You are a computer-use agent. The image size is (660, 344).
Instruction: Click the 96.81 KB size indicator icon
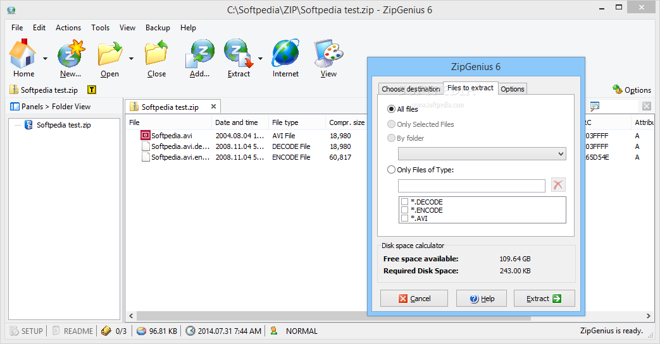coord(142,331)
